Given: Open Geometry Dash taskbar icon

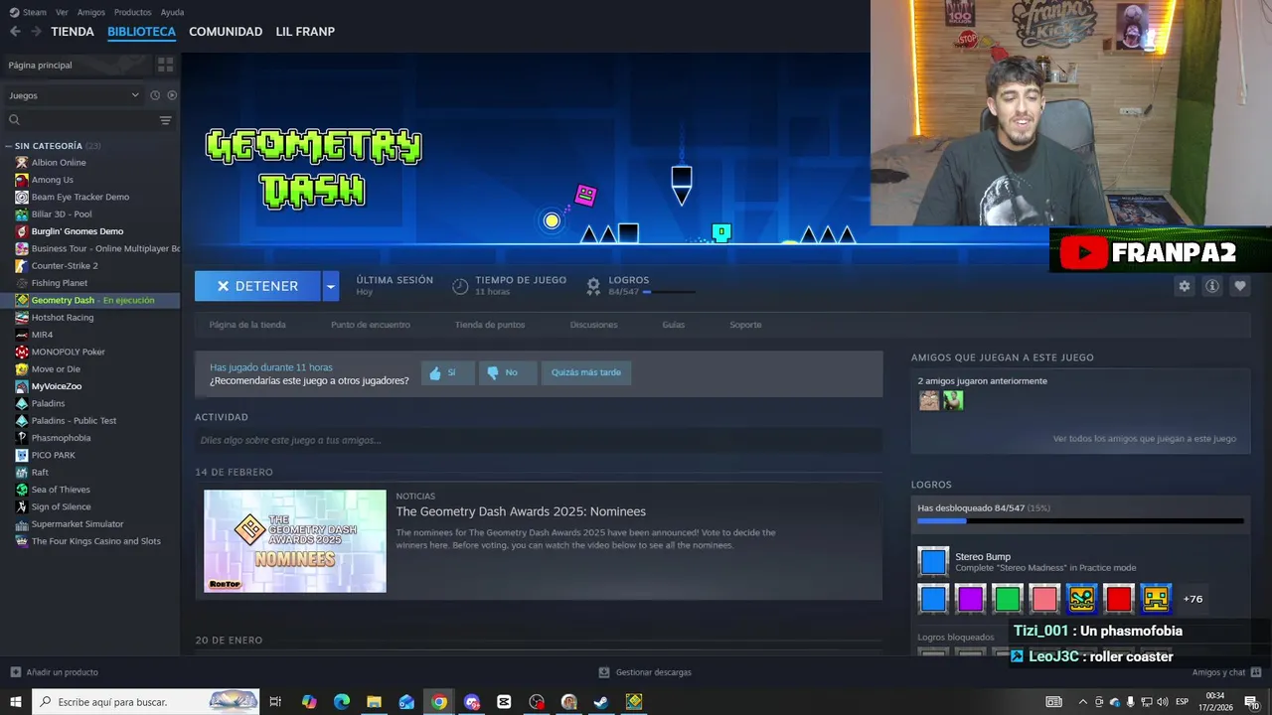Looking at the screenshot, I should pos(634,702).
